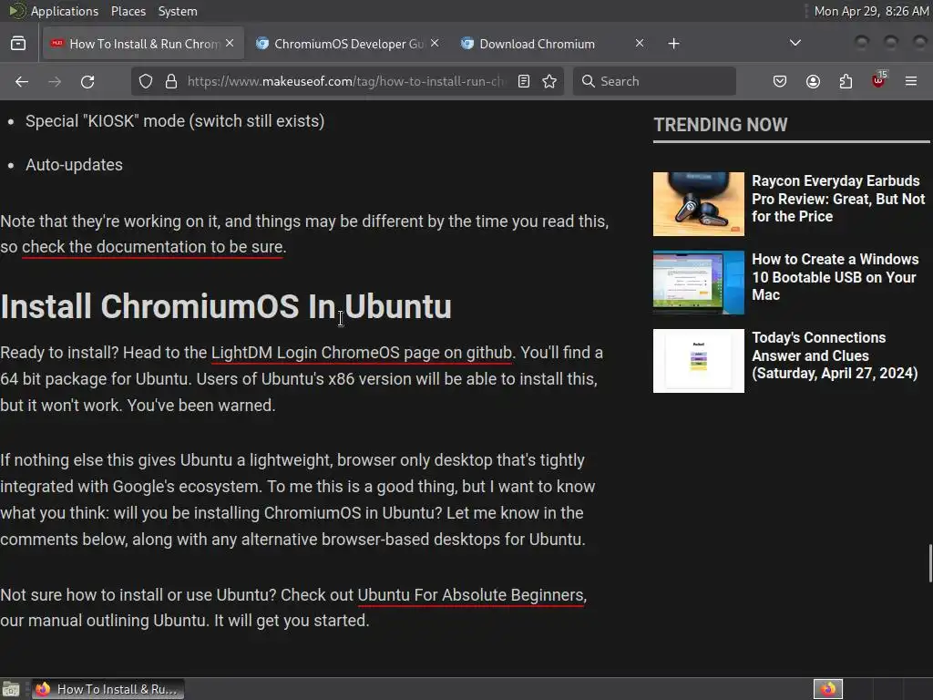Viewport: 933px width, 700px height.
Task: Click the Special "KIOSK" mode bullet text
Action: point(175,121)
